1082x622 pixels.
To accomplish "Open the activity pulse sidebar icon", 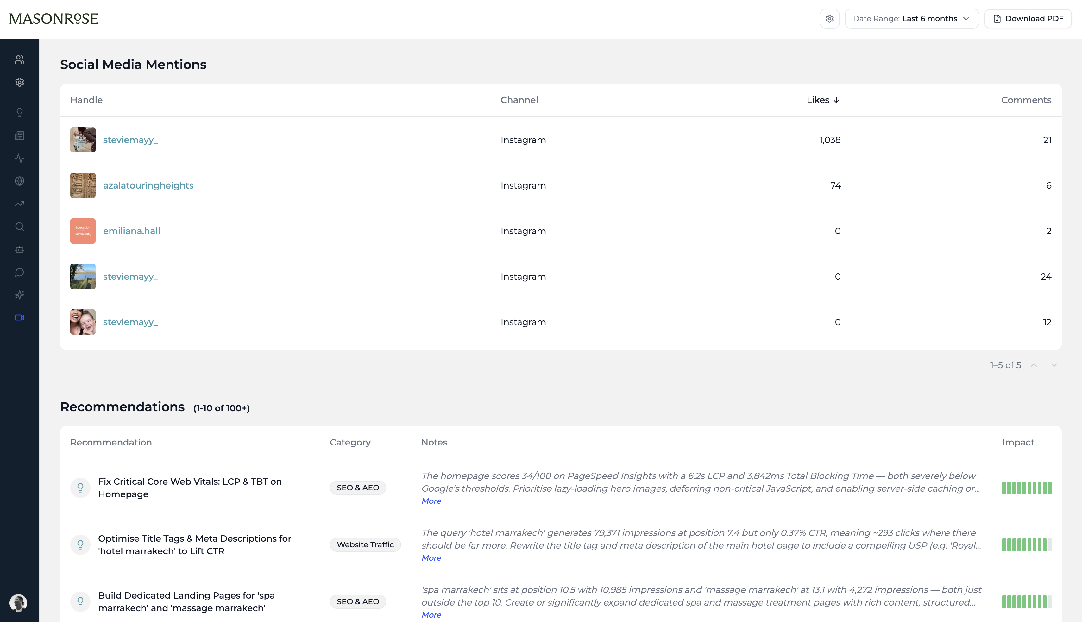I will tap(20, 158).
